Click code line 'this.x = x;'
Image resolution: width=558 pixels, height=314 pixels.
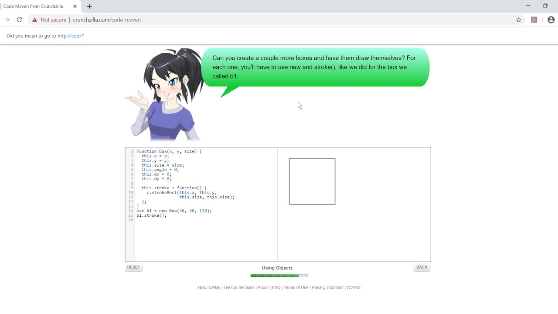click(x=155, y=156)
